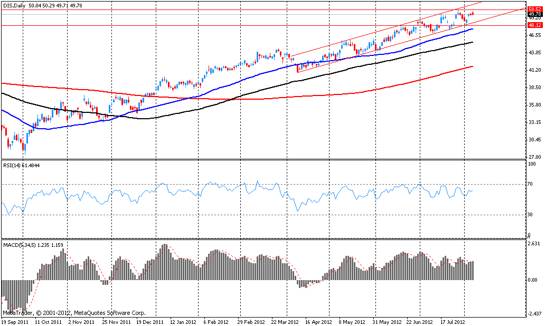Click the RSI 70 level label

click(x=531, y=184)
